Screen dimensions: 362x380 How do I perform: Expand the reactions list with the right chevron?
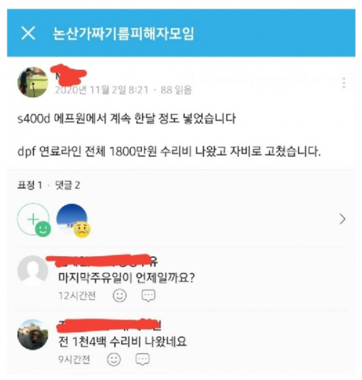[x=342, y=219]
